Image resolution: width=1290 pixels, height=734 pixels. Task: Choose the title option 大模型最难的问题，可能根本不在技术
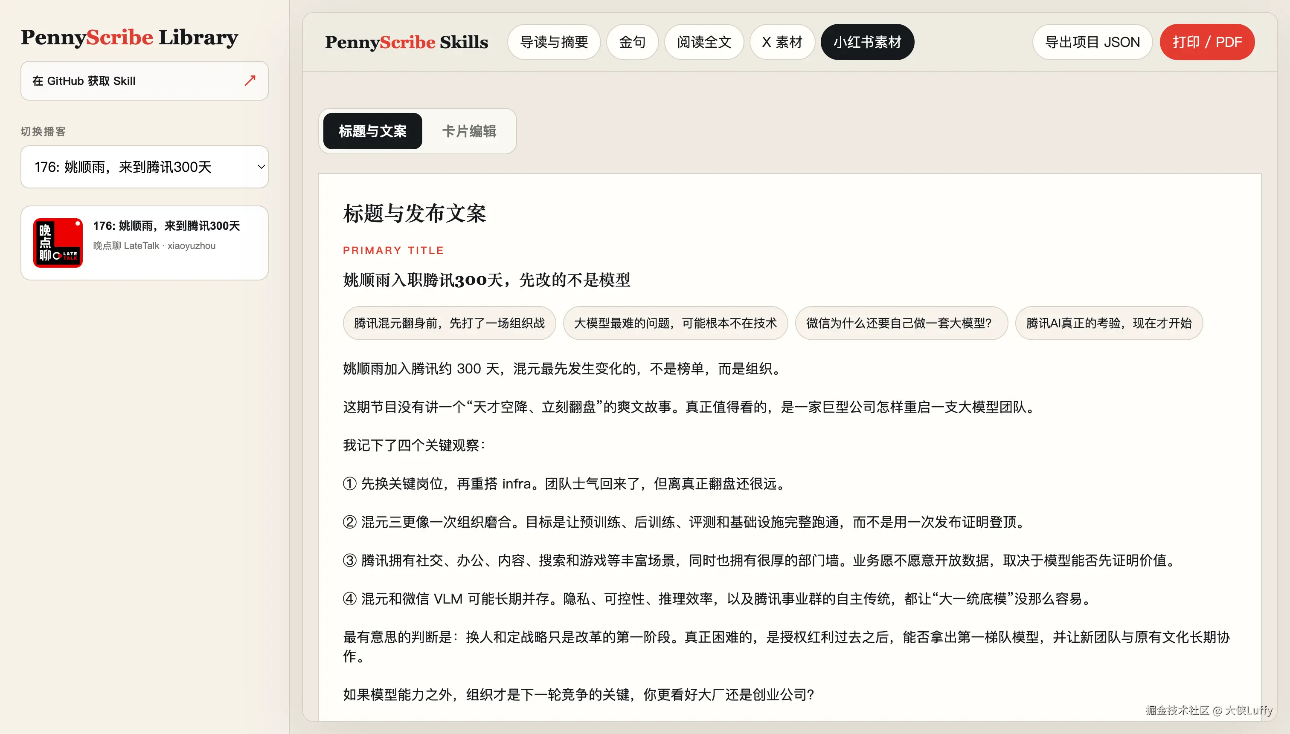pyautogui.click(x=675, y=323)
